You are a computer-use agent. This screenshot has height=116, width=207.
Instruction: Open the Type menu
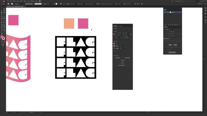[18, 1]
